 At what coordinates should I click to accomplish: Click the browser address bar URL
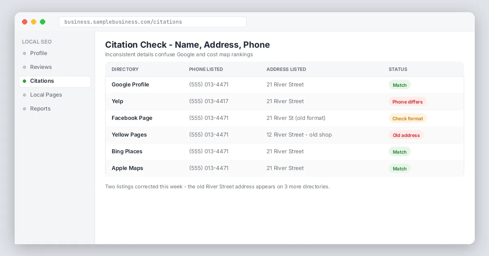click(x=152, y=22)
